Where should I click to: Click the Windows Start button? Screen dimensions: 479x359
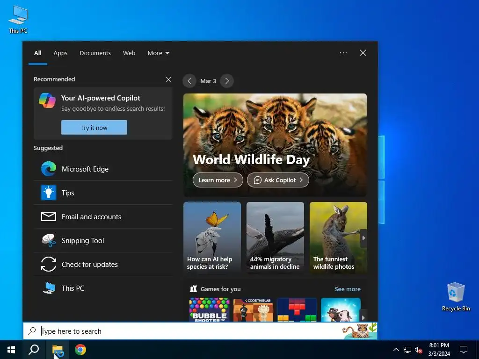[11, 350]
